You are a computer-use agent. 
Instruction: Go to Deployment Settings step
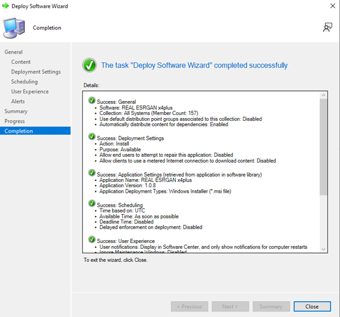(36, 72)
